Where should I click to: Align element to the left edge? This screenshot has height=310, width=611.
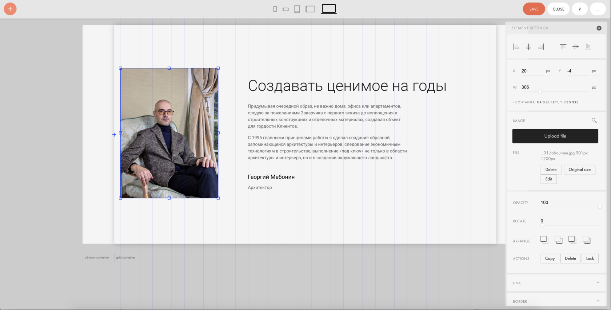coord(516,46)
